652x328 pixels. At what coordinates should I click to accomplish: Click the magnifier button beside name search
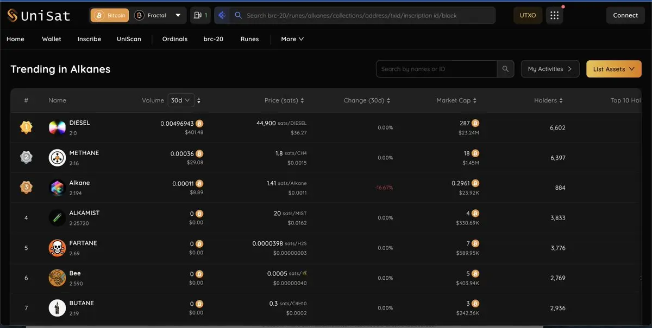point(505,69)
